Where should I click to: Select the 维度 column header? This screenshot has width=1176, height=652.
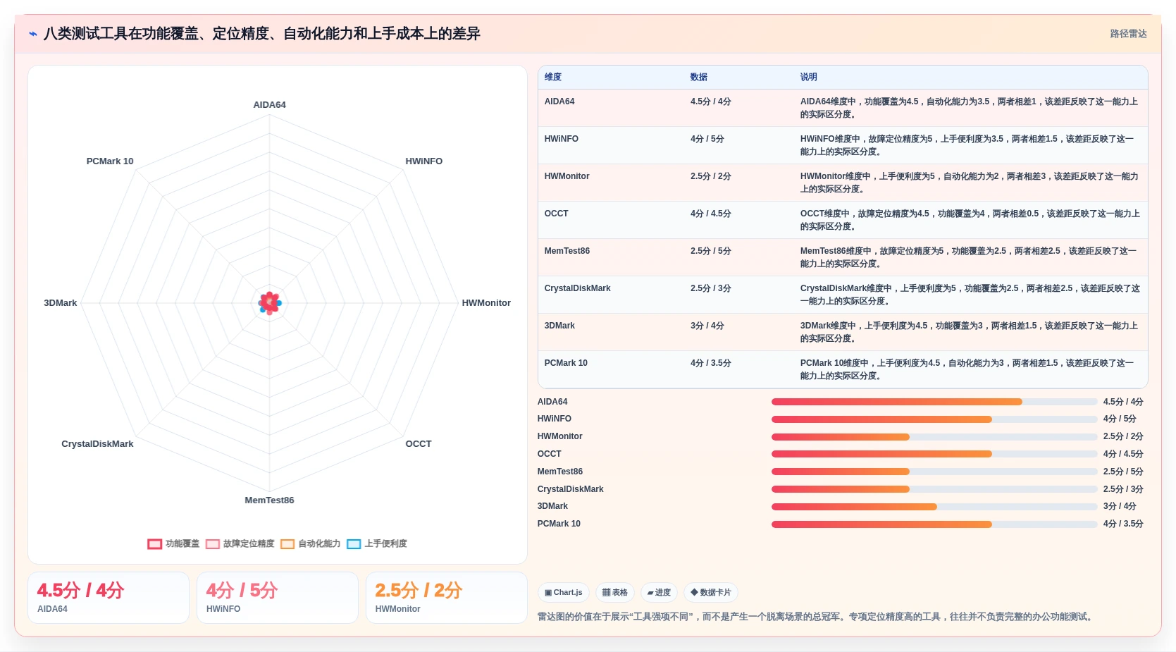pyautogui.click(x=553, y=78)
